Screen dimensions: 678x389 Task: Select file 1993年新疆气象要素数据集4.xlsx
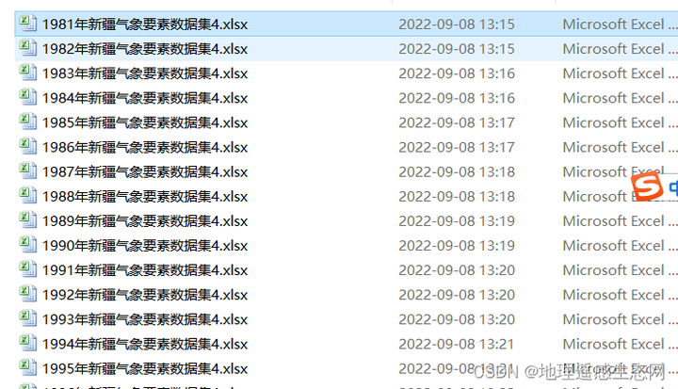(145, 319)
